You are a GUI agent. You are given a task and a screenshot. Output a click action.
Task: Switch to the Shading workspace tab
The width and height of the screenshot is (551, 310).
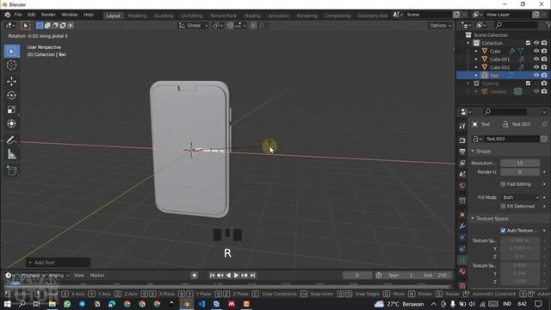pos(252,15)
